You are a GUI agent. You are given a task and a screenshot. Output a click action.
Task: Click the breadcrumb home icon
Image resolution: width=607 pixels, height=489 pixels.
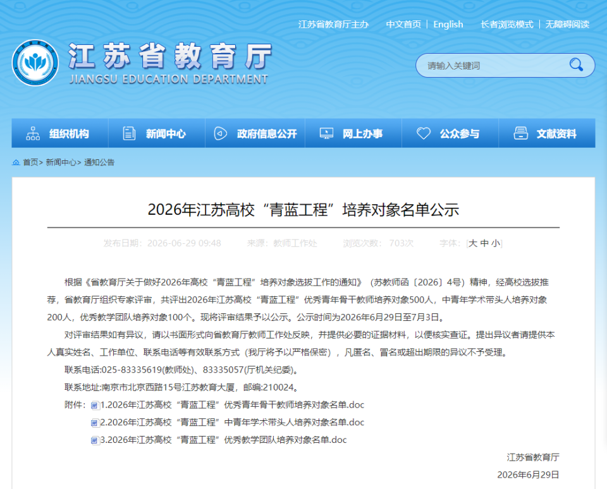16,162
